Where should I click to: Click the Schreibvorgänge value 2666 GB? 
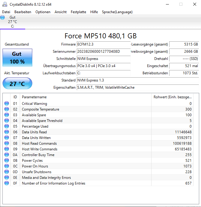tap(184, 52)
